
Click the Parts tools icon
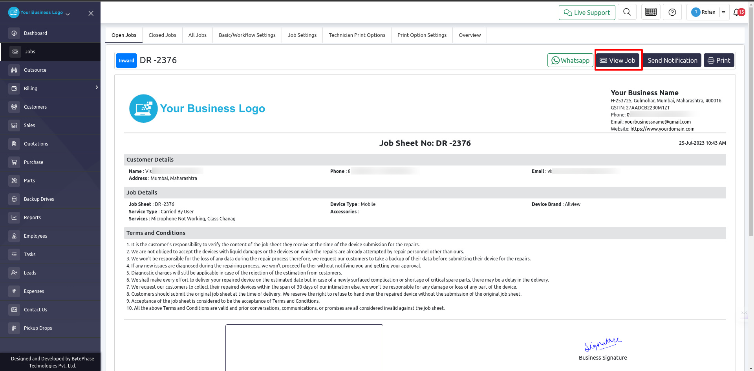tap(14, 181)
